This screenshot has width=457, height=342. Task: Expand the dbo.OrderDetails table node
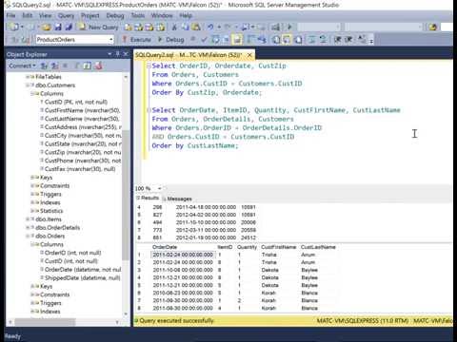point(28,227)
